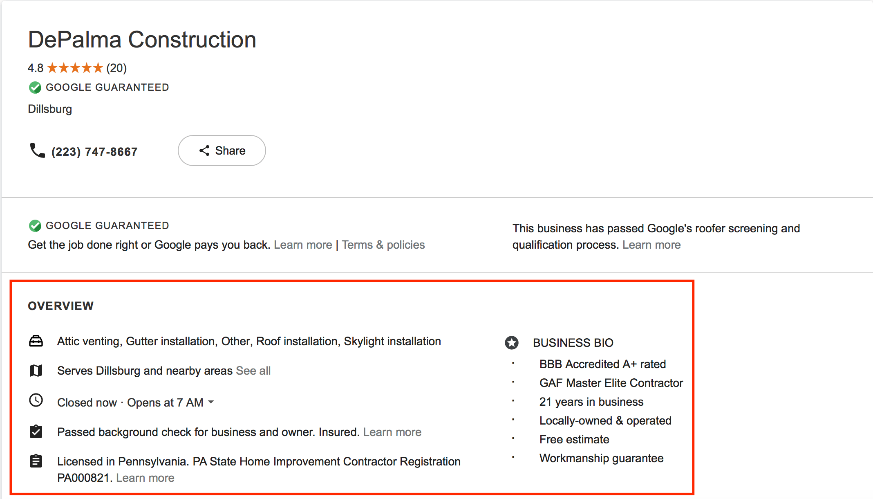Click the map icon beside Serves Dillsburg
Viewport: 873px width, 499px height.
36,371
